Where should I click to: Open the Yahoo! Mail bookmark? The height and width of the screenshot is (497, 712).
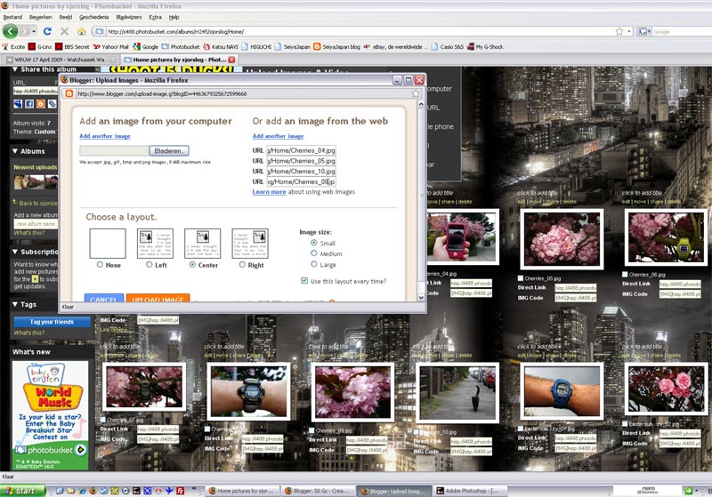(110, 47)
